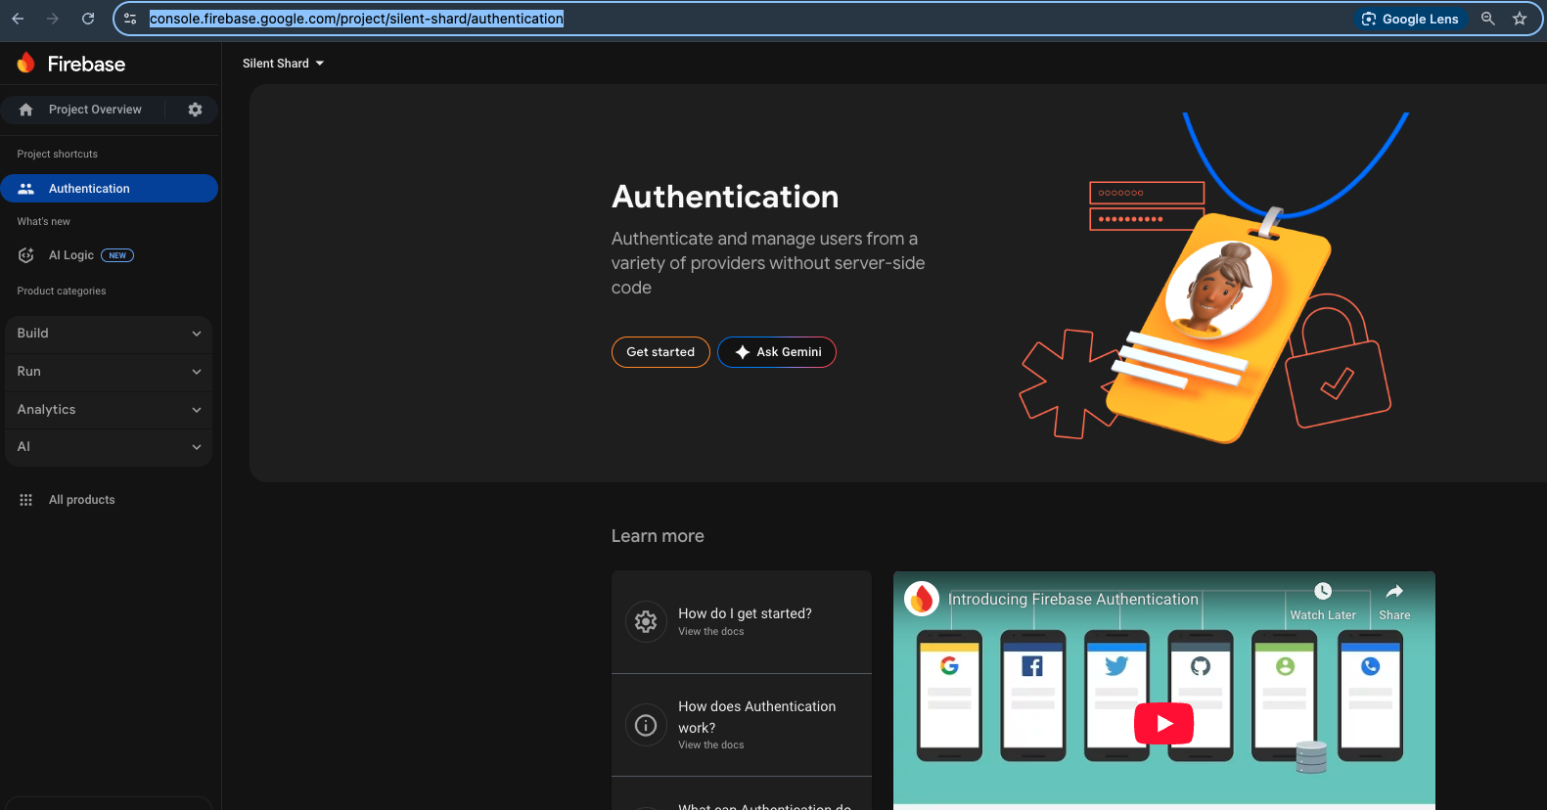Open project settings gear icon
1547x810 pixels.
(196, 110)
